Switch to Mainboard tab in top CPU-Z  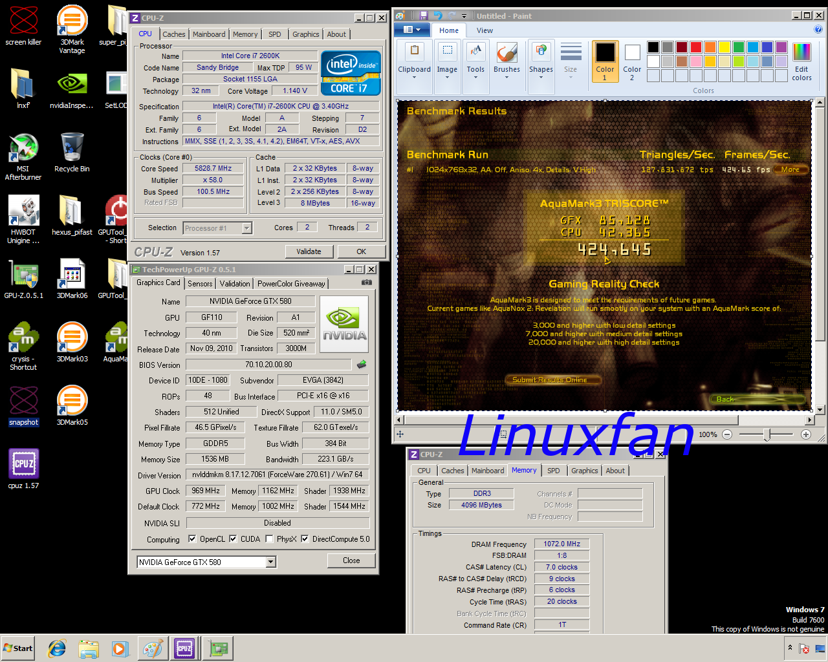tap(209, 34)
